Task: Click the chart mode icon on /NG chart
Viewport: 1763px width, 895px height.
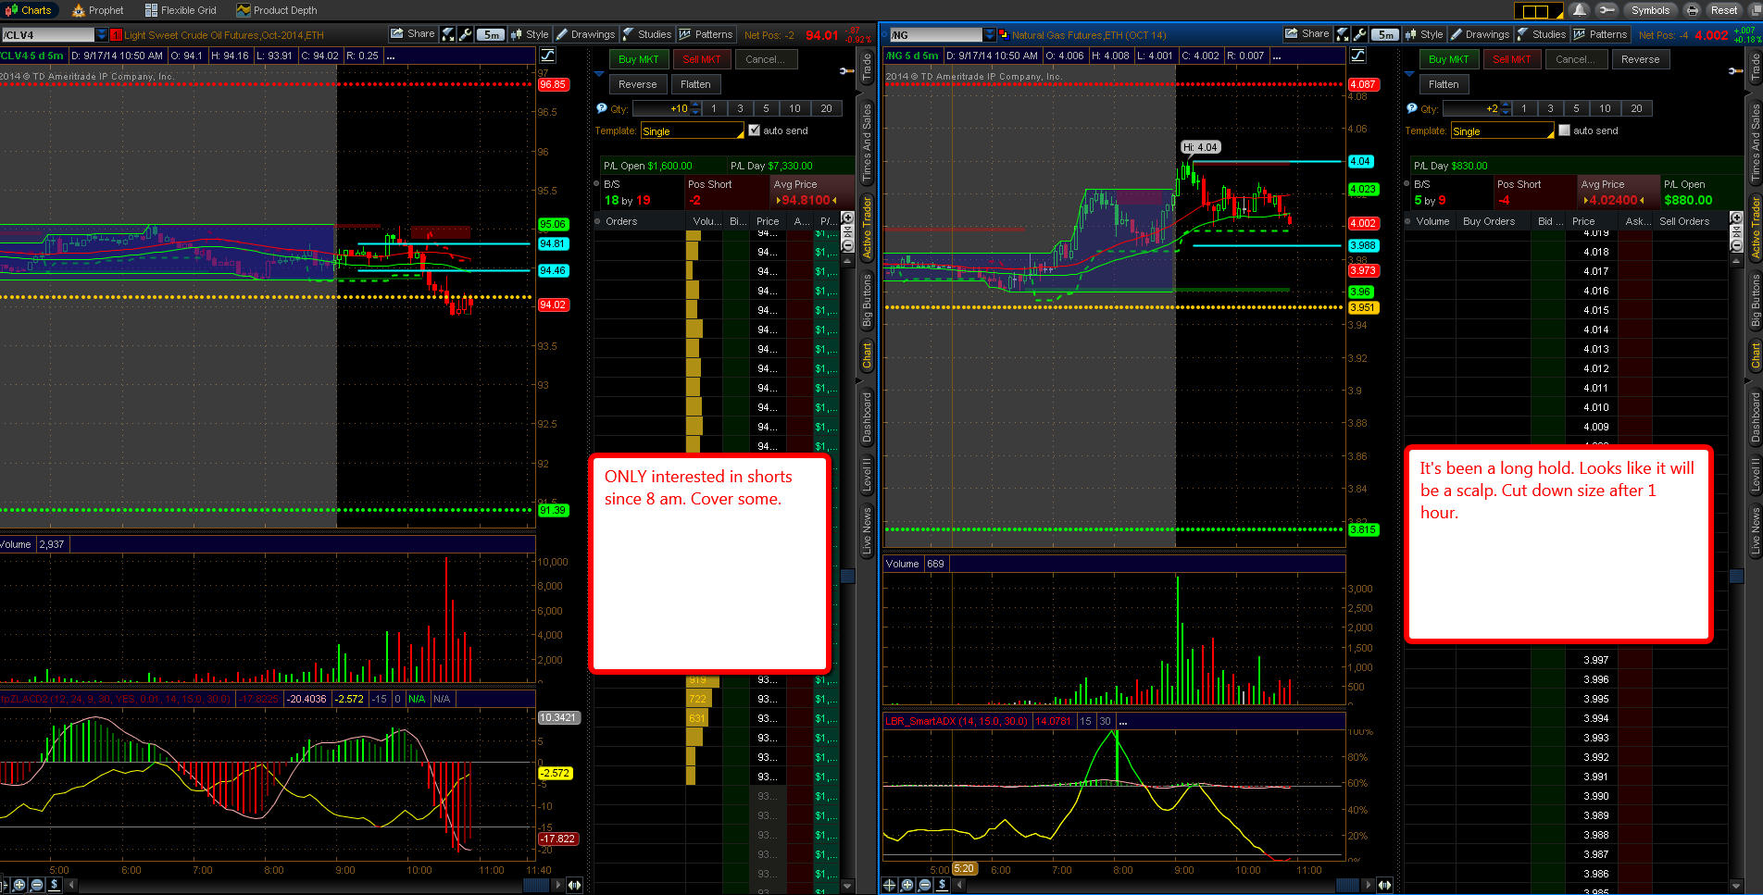Action: (1358, 56)
